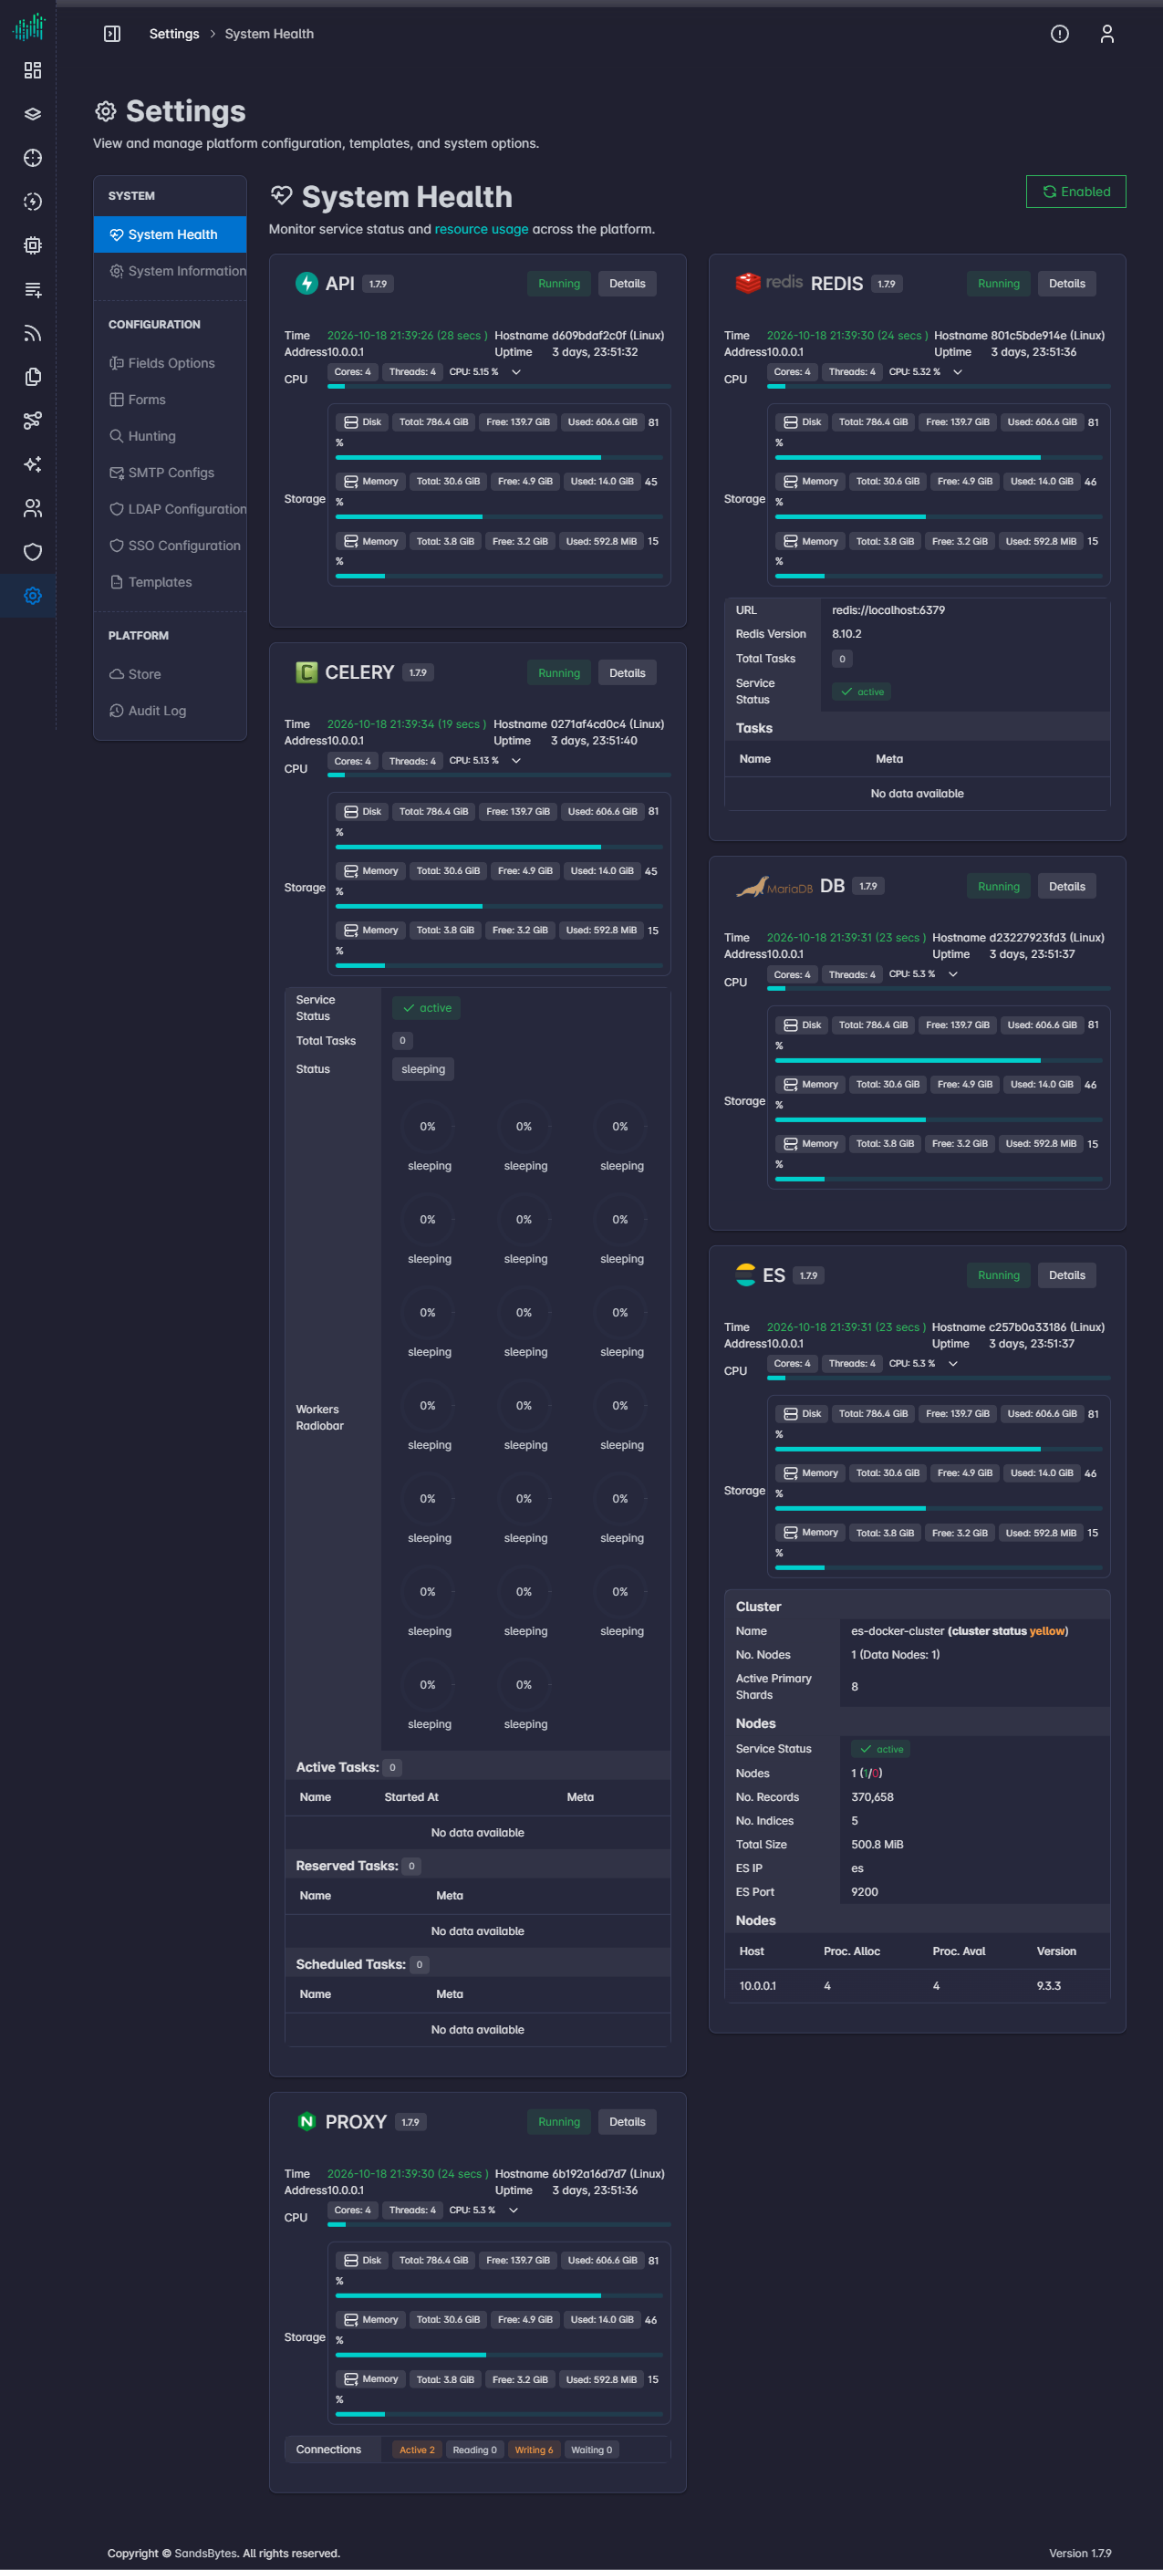This screenshot has width=1163, height=2570.
Task: Open the Store platform page
Action: (x=170, y=674)
